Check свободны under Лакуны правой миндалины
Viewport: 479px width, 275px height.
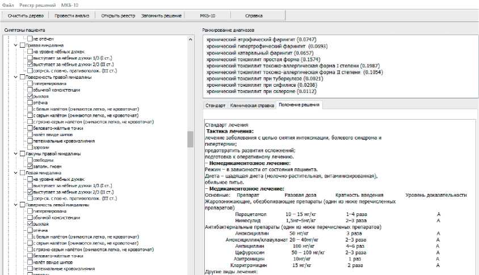[30, 160]
